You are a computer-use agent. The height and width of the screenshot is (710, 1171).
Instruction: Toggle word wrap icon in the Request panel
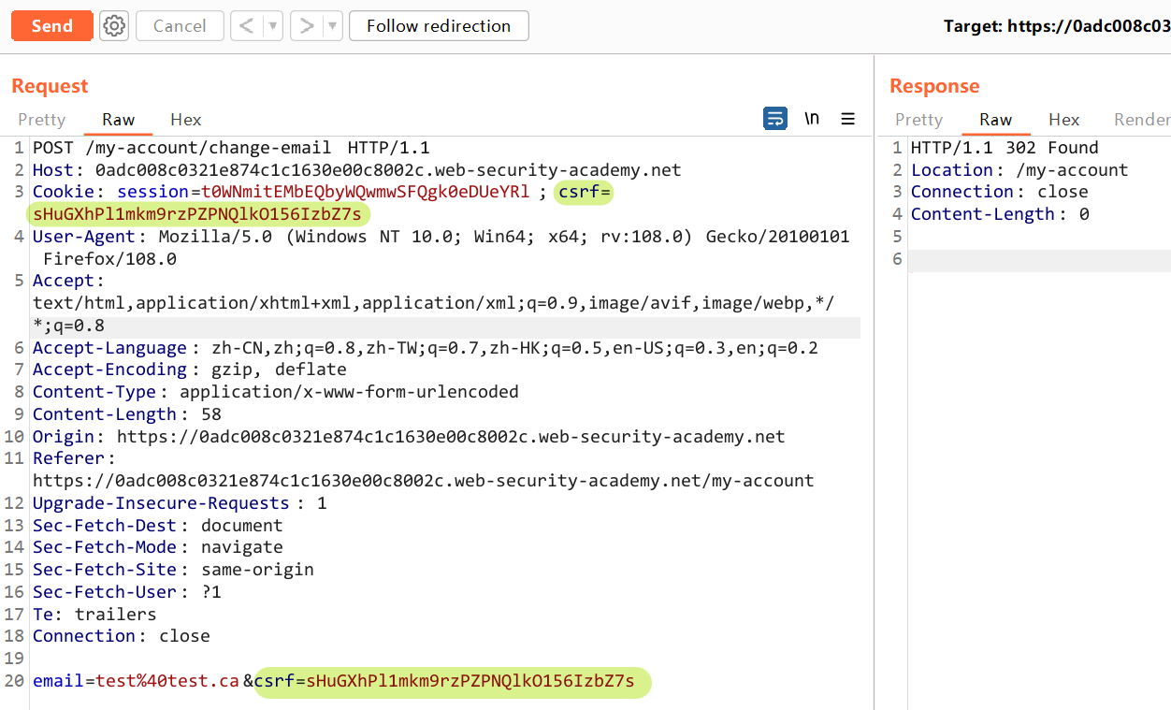click(x=775, y=119)
